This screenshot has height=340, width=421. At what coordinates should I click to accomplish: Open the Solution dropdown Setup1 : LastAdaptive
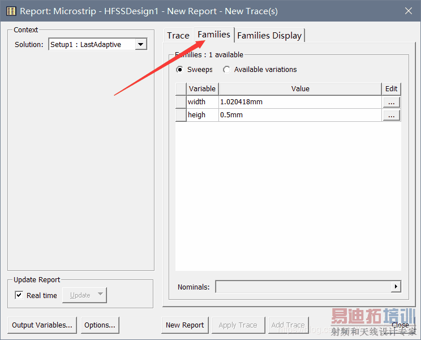tap(98, 44)
